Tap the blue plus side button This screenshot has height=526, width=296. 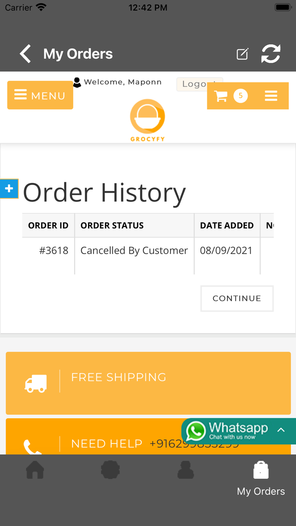pos(9,189)
